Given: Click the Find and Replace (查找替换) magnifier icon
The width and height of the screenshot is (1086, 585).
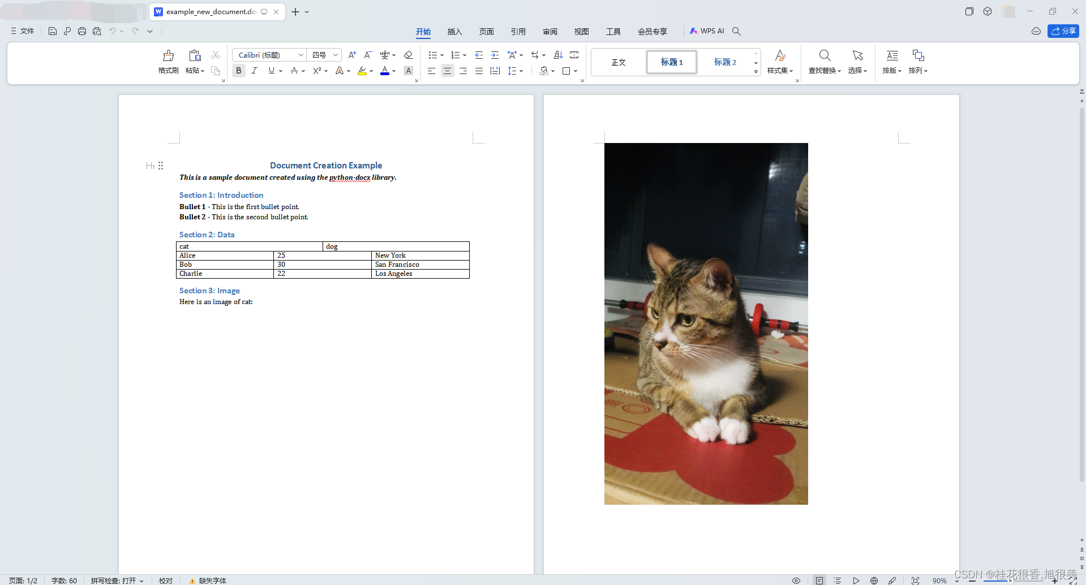Looking at the screenshot, I should 825,55.
